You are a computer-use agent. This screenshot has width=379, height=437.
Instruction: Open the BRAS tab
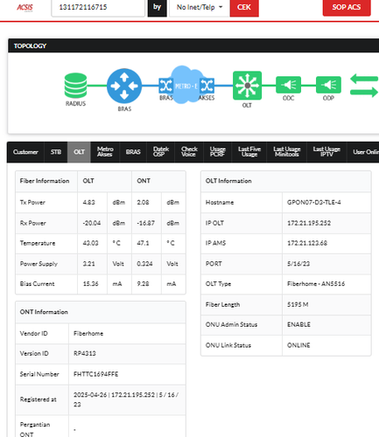133,152
